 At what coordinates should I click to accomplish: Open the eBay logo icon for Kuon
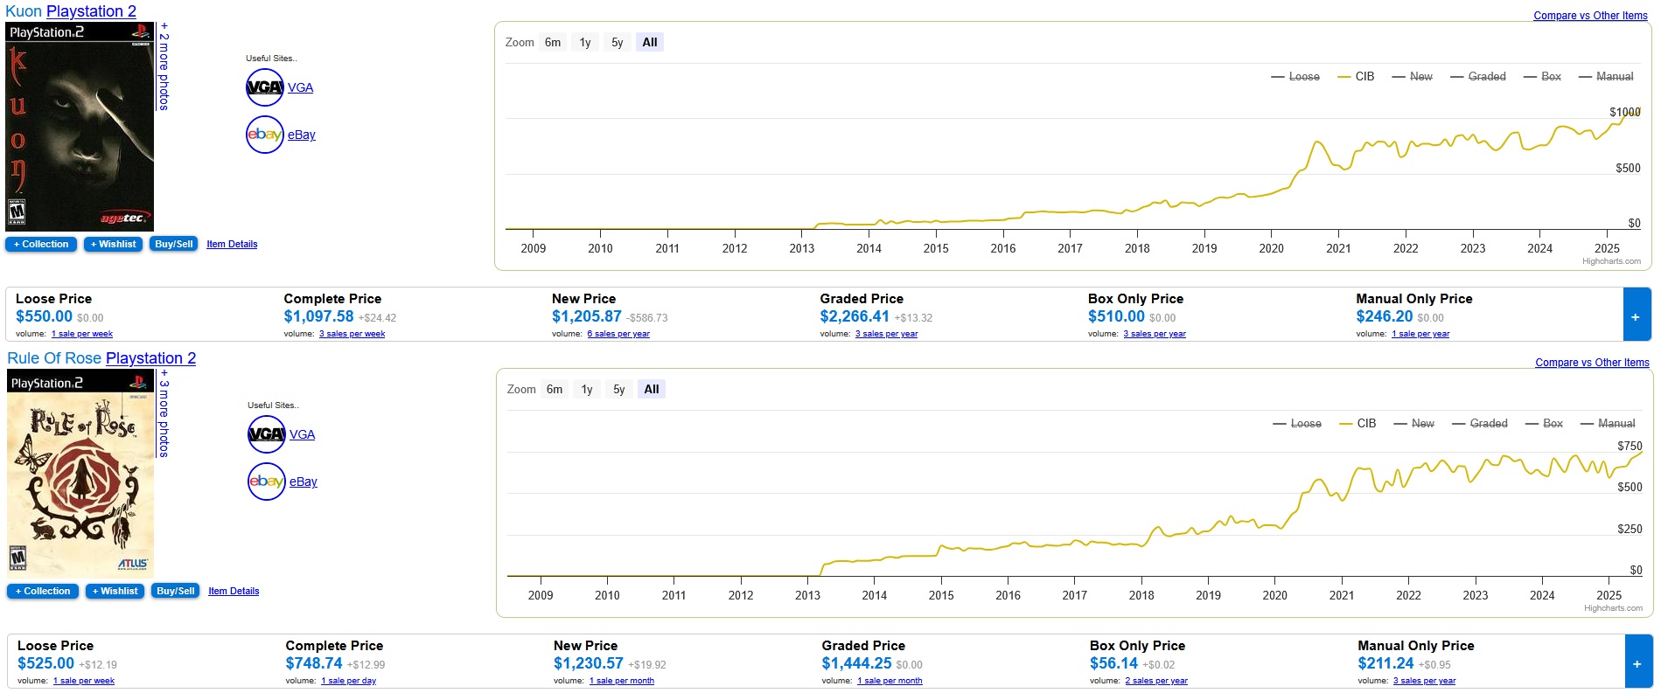265,135
